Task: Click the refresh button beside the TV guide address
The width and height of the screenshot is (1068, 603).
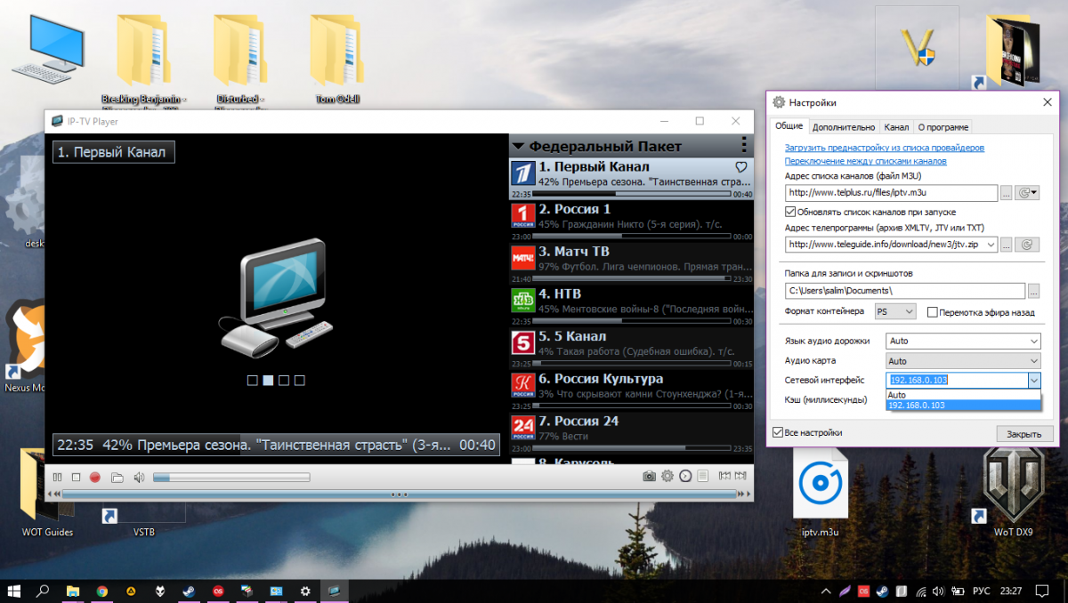Action: [1028, 245]
